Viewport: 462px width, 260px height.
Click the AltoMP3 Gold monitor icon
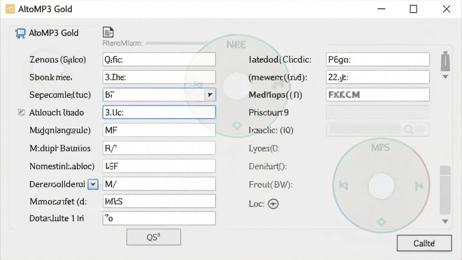coord(20,33)
